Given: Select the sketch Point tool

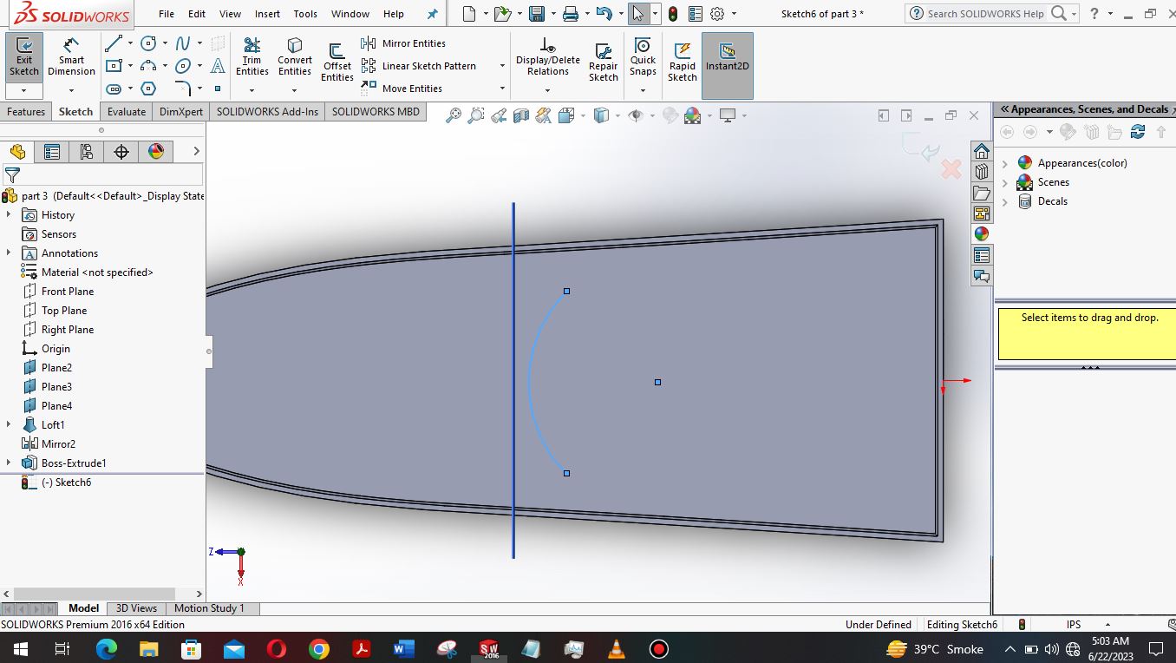Looking at the screenshot, I should 218,89.
